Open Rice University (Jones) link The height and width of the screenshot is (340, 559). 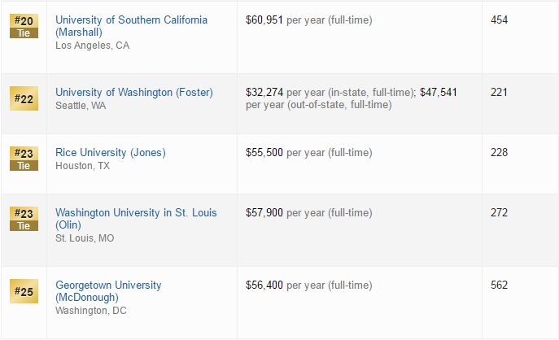pos(111,153)
